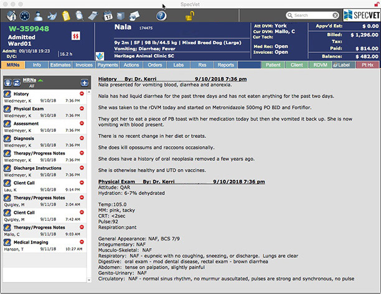The image size is (381, 294).
Task: Click the MRNs header link
Action: coord(29,80)
